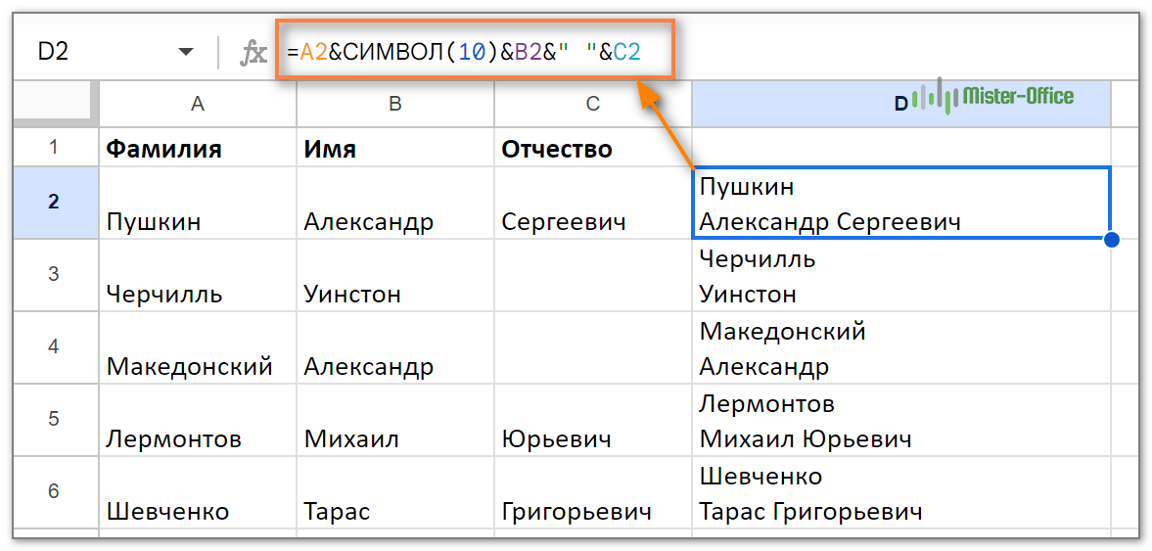The height and width of the screenshot is (551, 1152).
Task: Click cell B4 'Александр' in Македонский row
Action: pyautogui.click(x=395, y=347)
